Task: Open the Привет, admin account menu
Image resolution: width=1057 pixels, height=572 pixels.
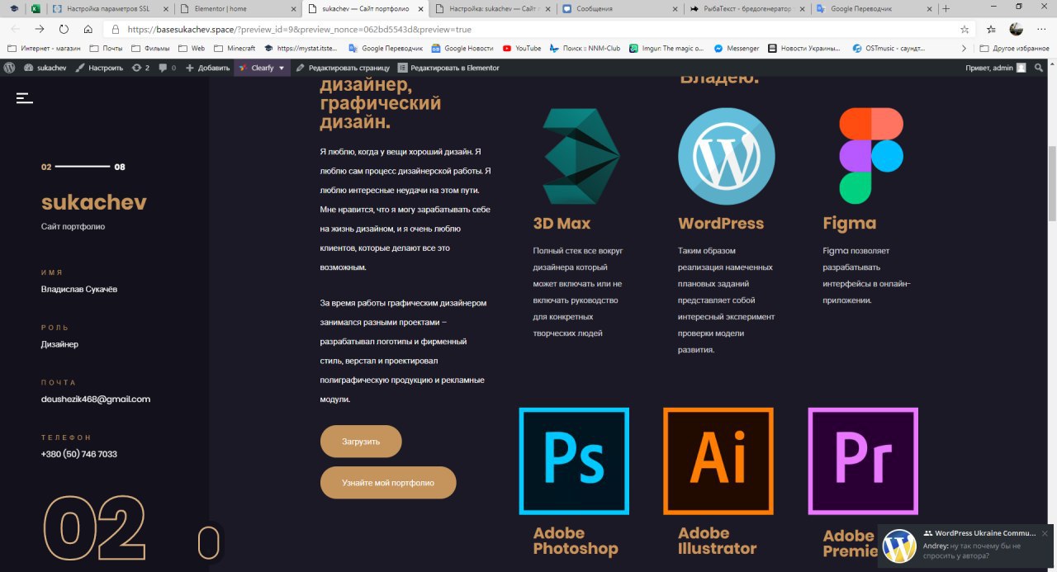Action: 996,68
